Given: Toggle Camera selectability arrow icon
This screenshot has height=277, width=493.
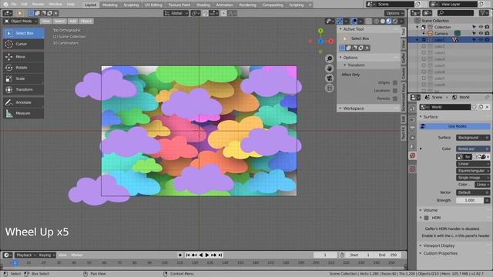Looking at the screenshot, I should coord(475,33).
